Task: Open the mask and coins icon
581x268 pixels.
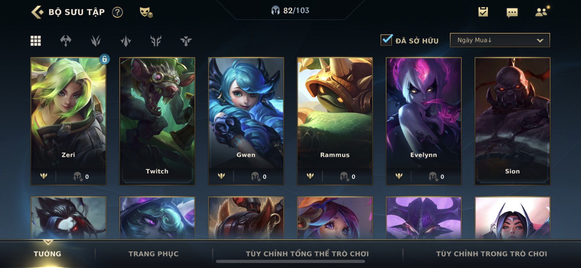Action: tap(146, 12)
